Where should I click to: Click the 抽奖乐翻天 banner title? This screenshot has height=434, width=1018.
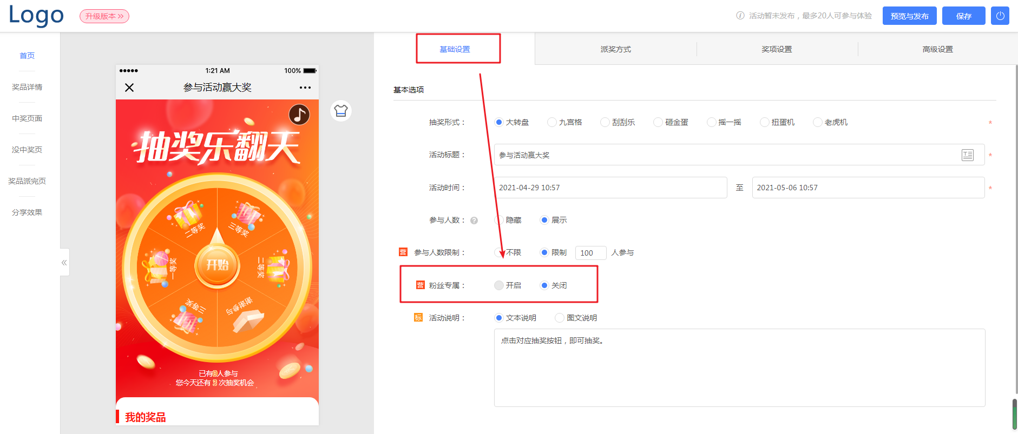point(217,146)
